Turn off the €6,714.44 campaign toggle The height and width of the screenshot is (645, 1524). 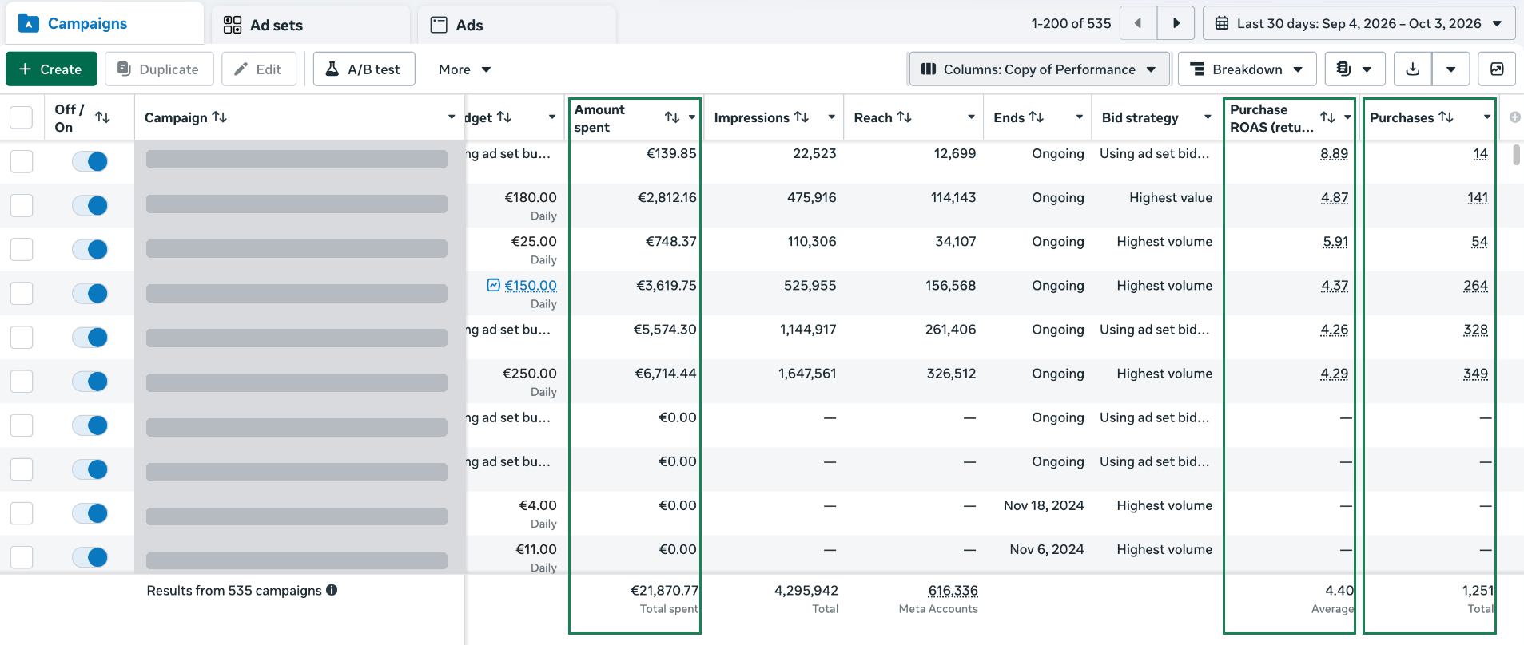coord(90,381)
